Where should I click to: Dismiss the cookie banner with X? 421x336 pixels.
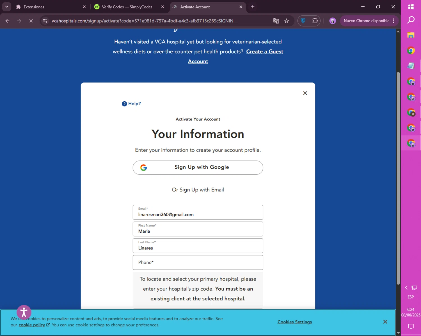coord(385,322)
